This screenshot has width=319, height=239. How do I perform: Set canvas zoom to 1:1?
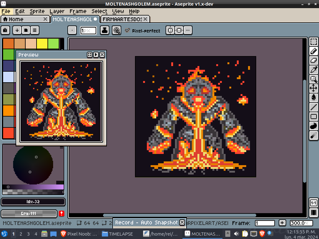(313, 203)
